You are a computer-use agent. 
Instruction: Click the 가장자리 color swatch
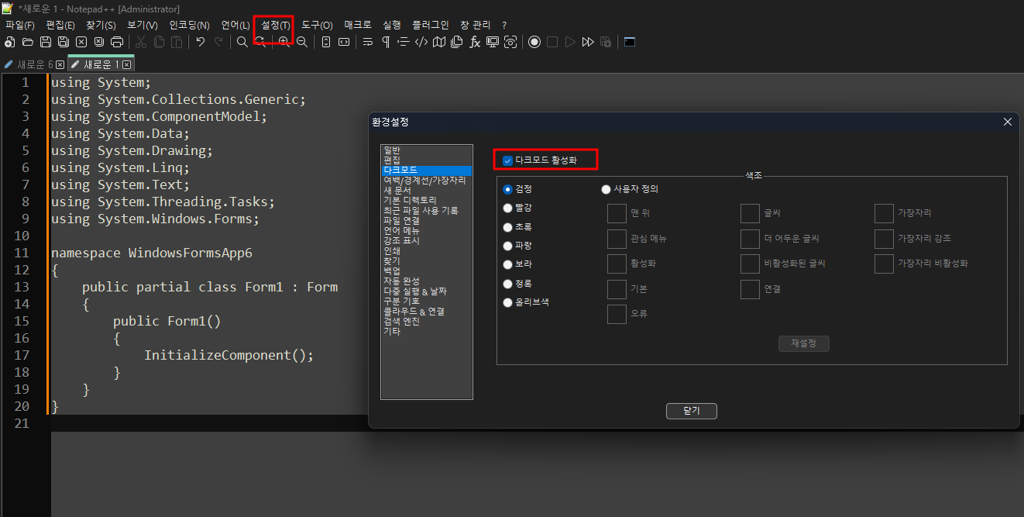pos(884,213)
